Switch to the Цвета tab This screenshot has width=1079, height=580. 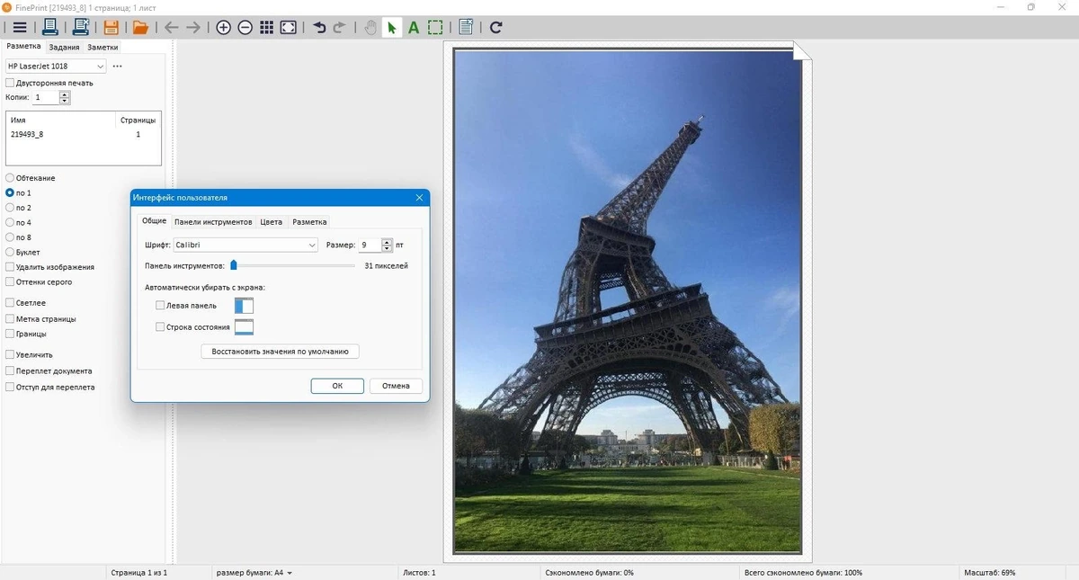coord(271,221)
